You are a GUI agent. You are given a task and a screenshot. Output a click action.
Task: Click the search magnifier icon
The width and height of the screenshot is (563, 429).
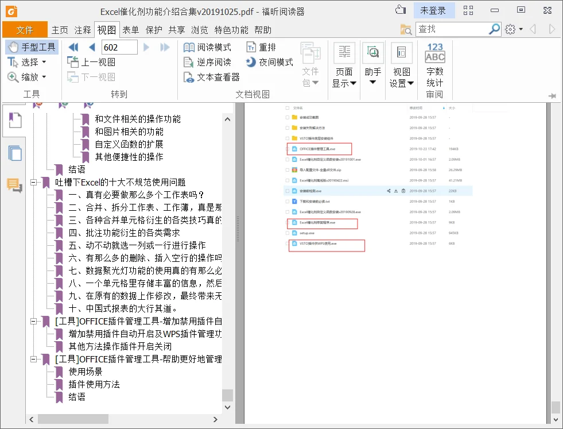(495, 29)
